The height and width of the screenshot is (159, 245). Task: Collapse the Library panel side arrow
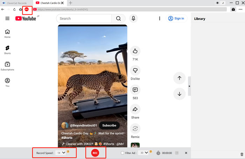[x=189, y=86]
